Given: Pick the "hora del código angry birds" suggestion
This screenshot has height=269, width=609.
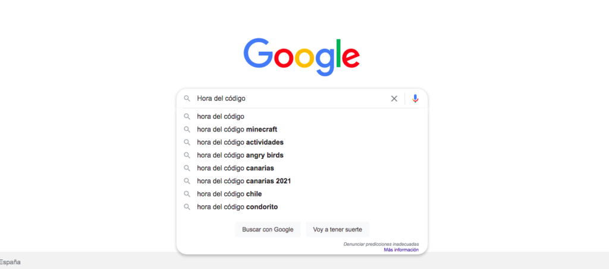Looking at the screenshot, I should pos(240,155).
